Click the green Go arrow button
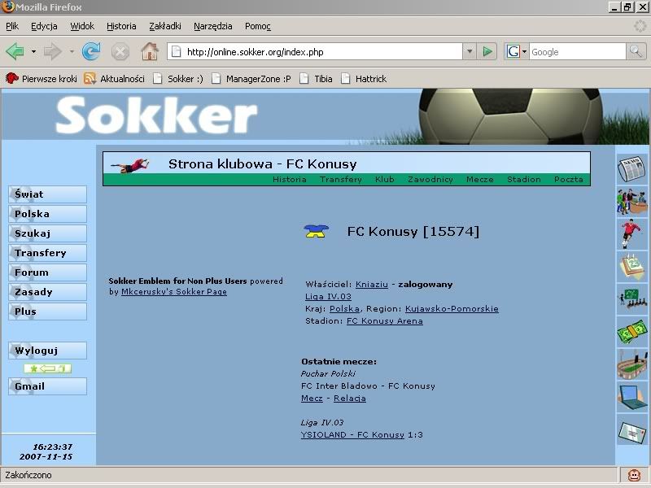Image resolution: width=651 pixels, height=488 pixels. pos(487,52)
